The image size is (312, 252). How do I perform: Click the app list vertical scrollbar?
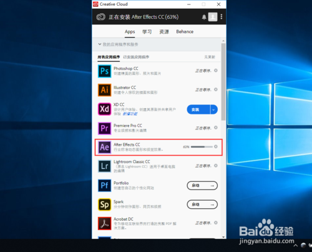point(223,82)
